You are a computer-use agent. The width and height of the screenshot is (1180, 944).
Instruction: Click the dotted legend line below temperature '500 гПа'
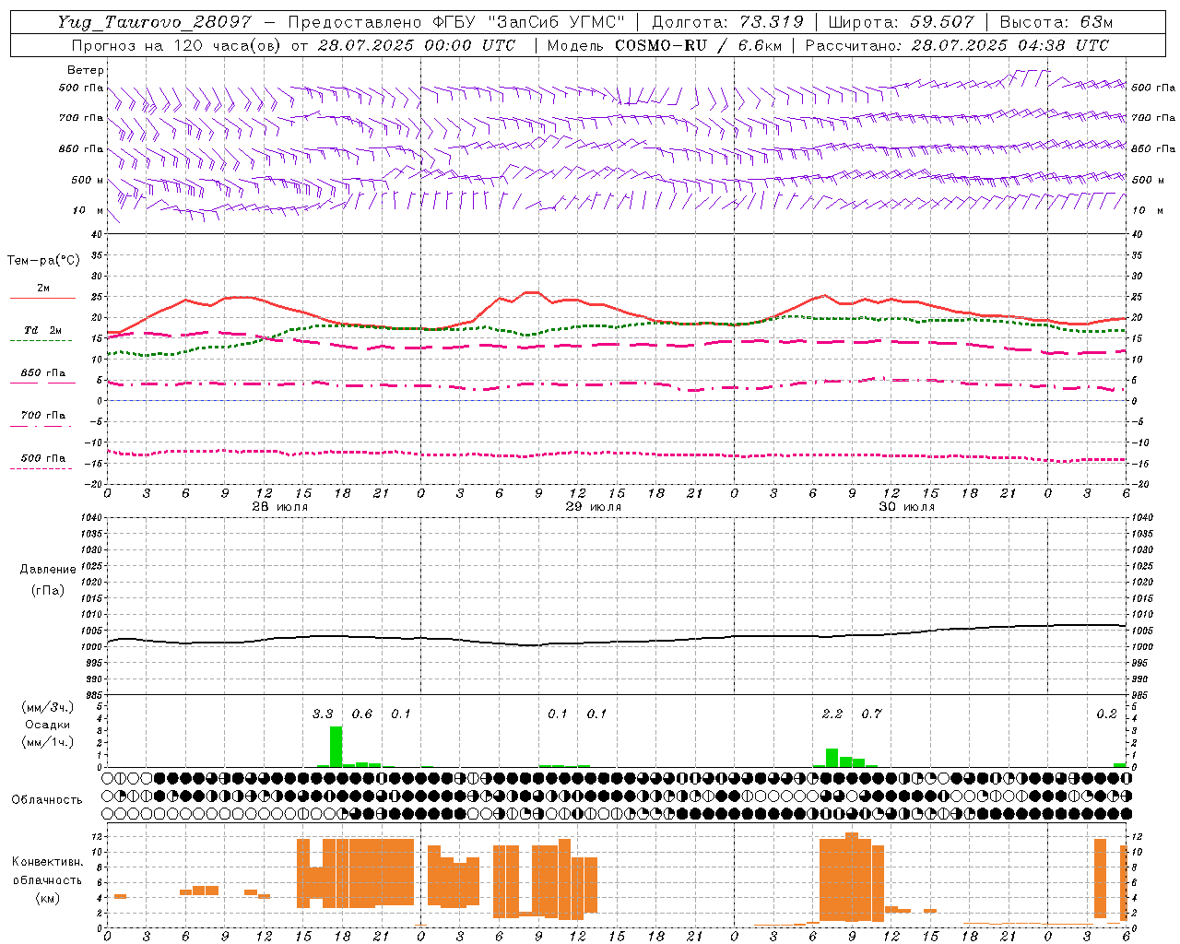point(41,469)
